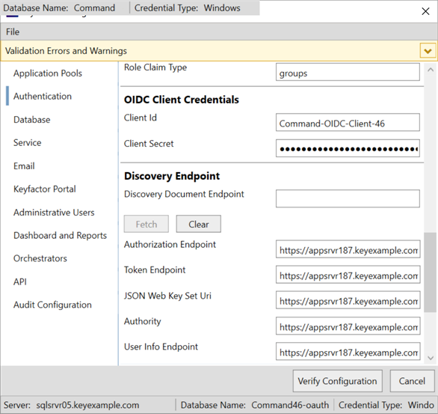Switch to the Email section
This screenshot has height=414, width=438.
click(24, 166)
